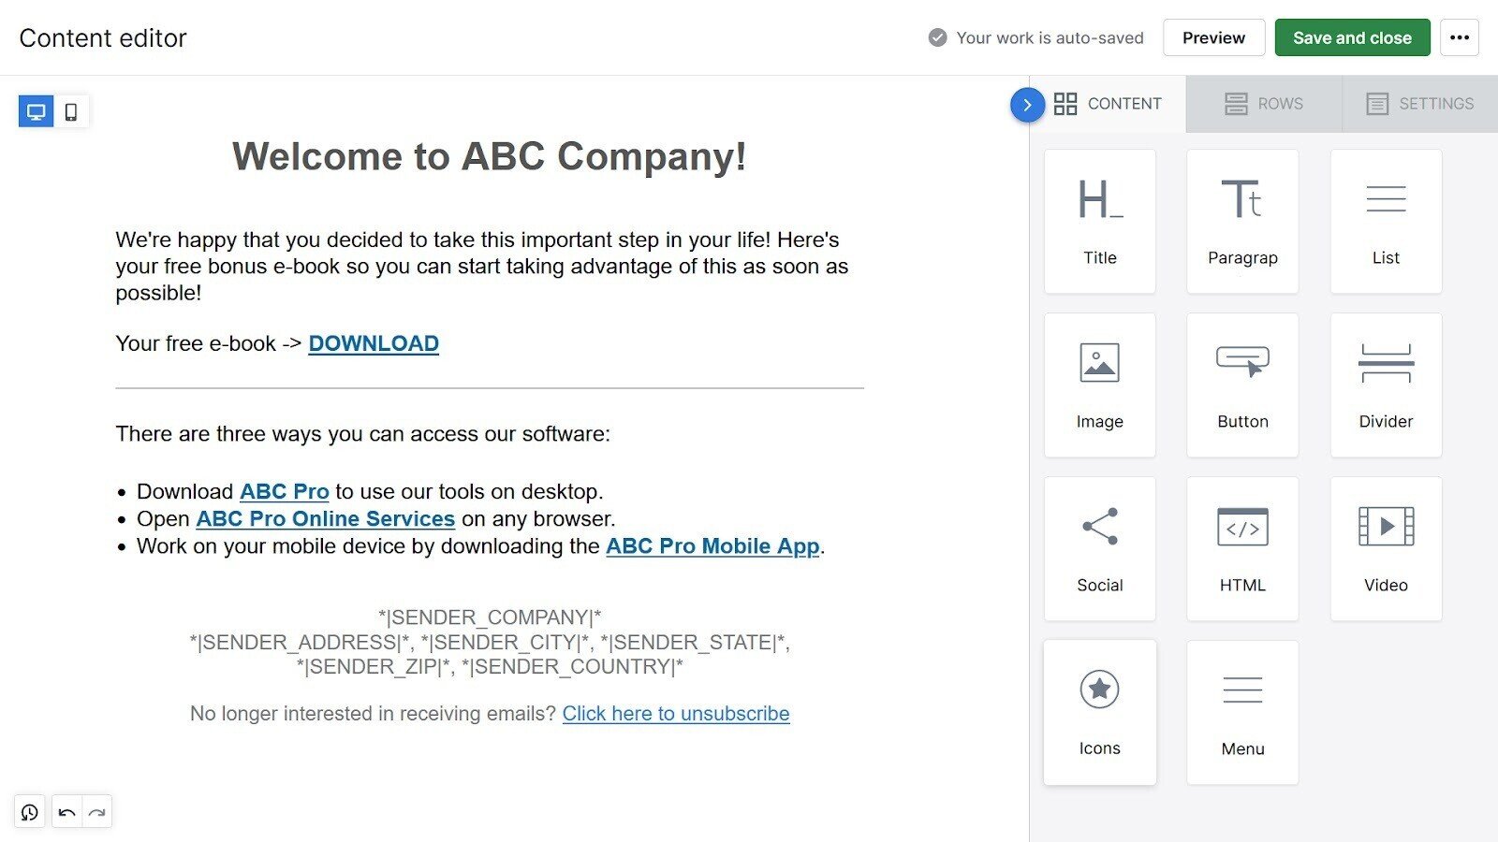This screenshot has width=1498, height=842.
Task: Switch to the ROWS tab
Action: [1263, 103]
